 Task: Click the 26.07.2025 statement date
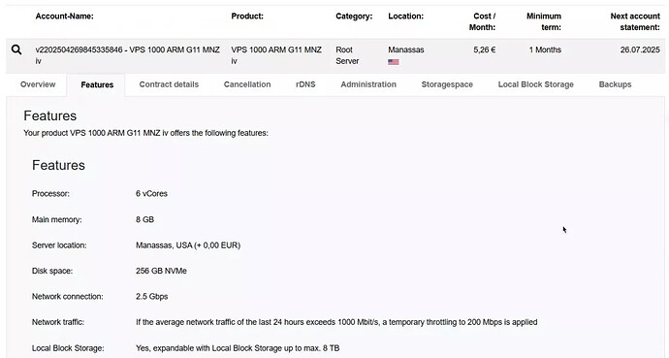[640, 49]
